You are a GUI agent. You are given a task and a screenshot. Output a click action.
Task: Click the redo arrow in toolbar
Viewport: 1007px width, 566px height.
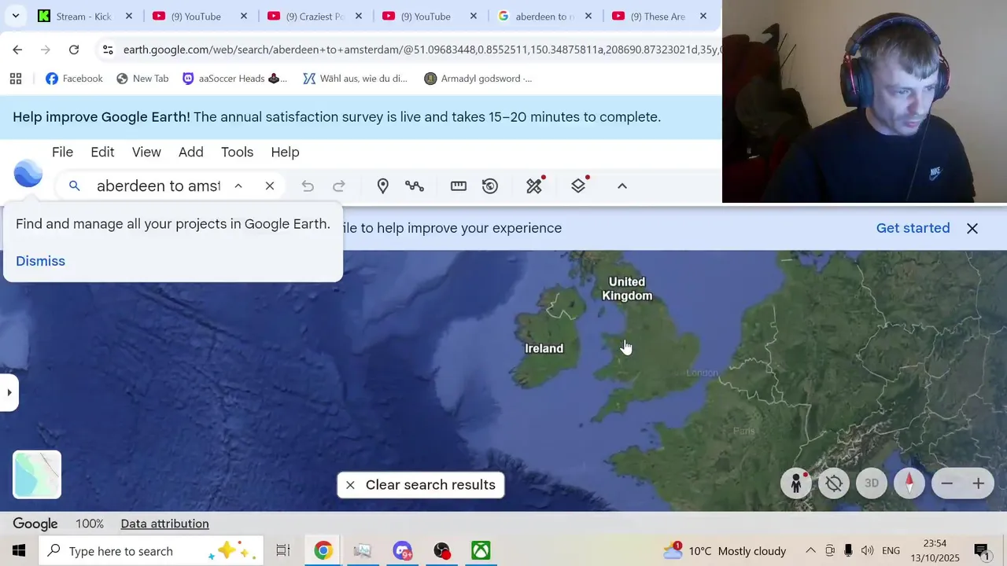[339, 186]
